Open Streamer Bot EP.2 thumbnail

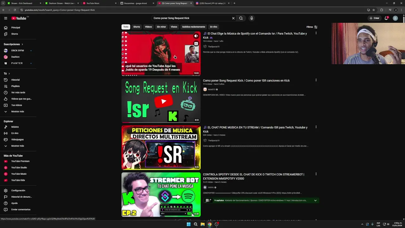click(x=161, y=194)
